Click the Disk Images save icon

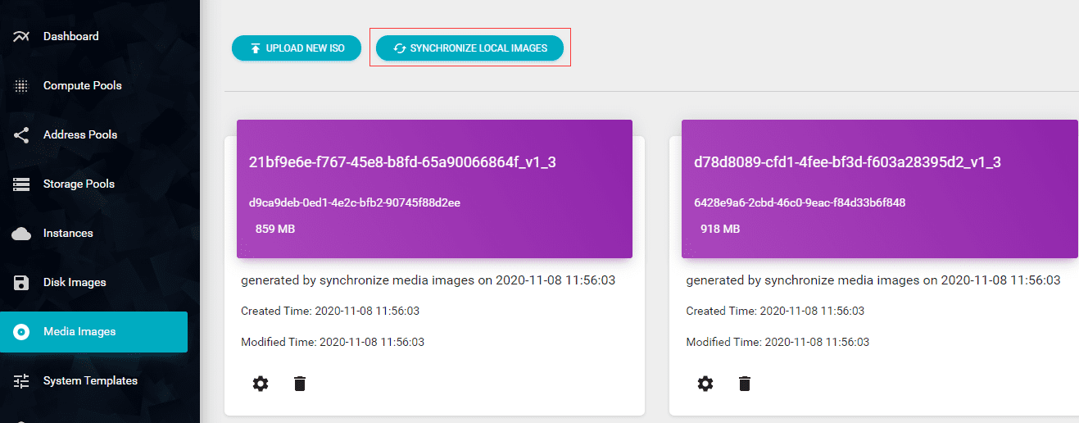point(22,283)
